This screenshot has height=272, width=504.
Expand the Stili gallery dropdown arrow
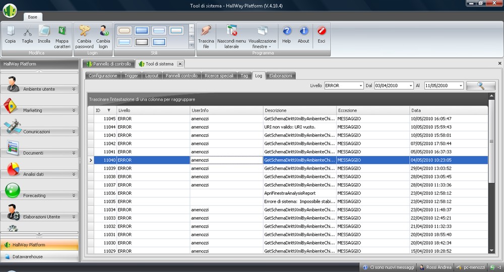pyautogui.click(x=192, y=45)
